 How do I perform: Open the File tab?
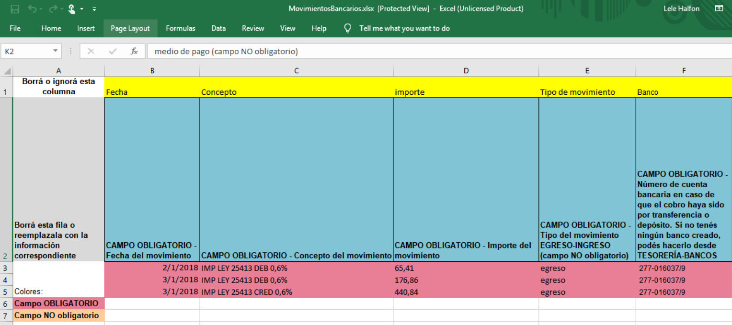[x=15, y=28]
